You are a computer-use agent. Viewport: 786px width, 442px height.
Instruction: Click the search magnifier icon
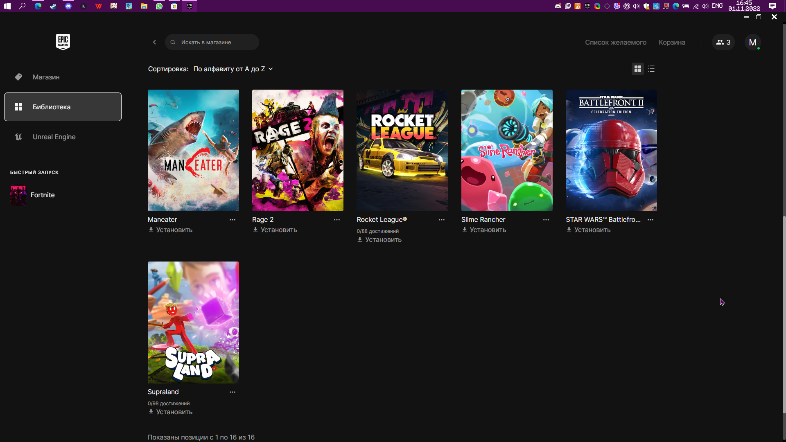tap(173, 42)
